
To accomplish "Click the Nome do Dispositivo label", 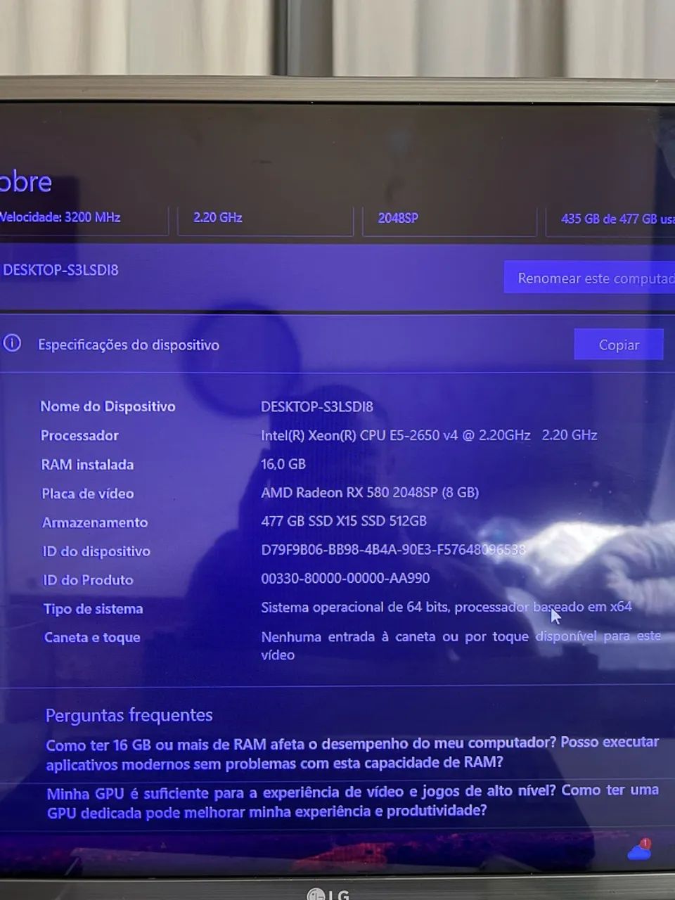I will coord(108,406).
